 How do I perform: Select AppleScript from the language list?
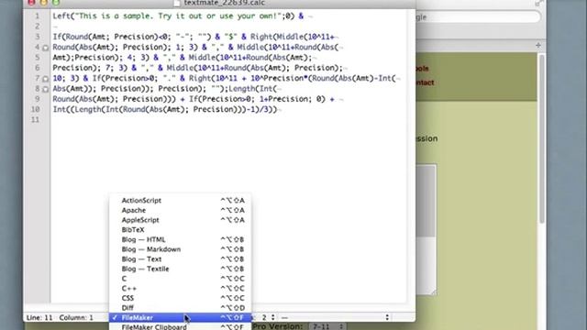tap(180, 220)
